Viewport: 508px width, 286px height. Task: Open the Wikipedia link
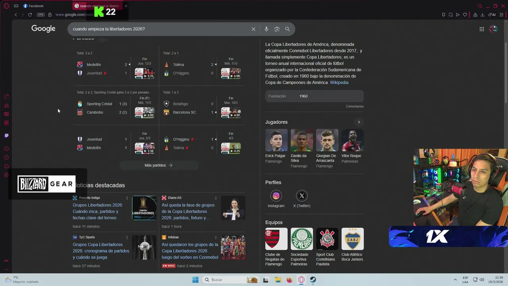pyautogui.click(x=339, y=83)
